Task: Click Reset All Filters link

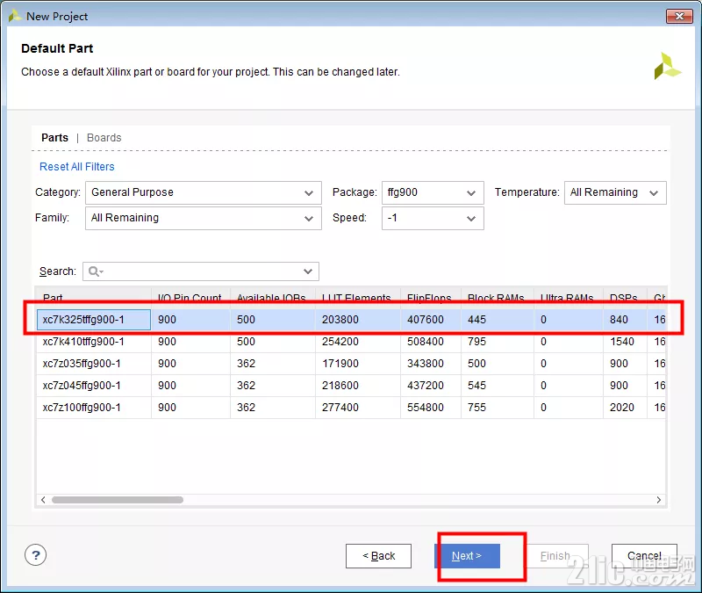Action: click(x=77, y=167)
